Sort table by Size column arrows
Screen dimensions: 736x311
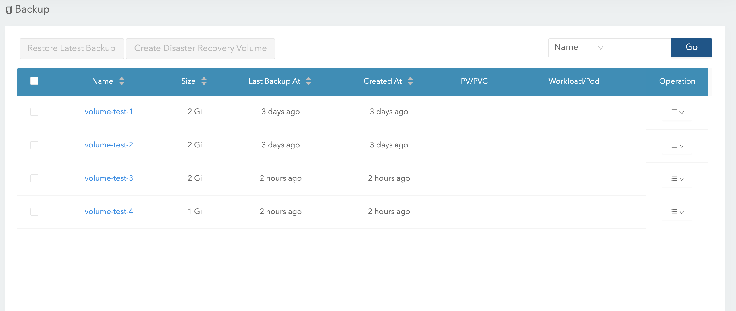[204, 81]
